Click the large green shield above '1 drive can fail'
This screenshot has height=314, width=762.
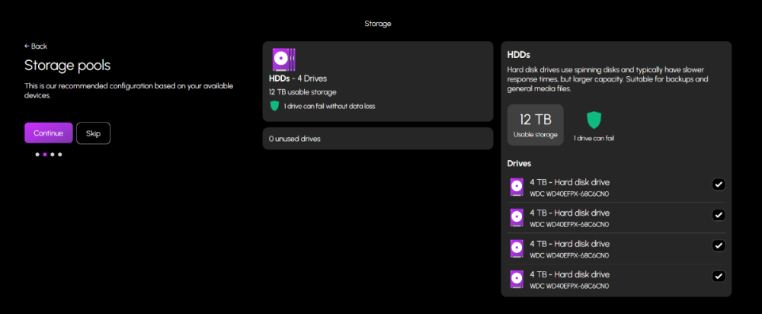pos(594,120)
